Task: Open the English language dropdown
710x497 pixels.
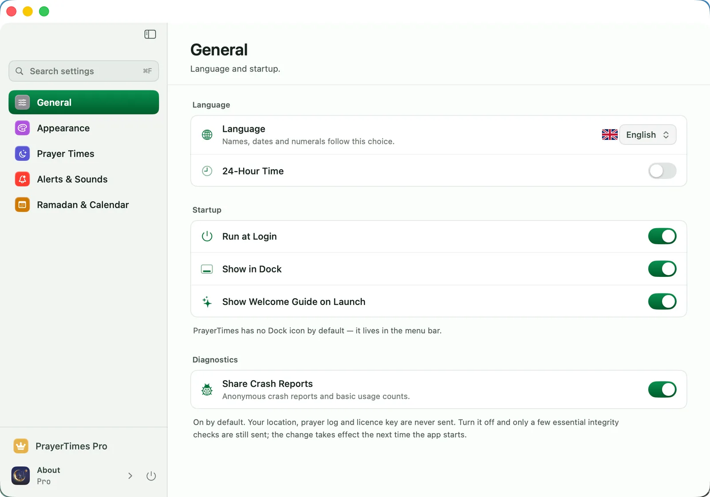Action: click(647, 134)
